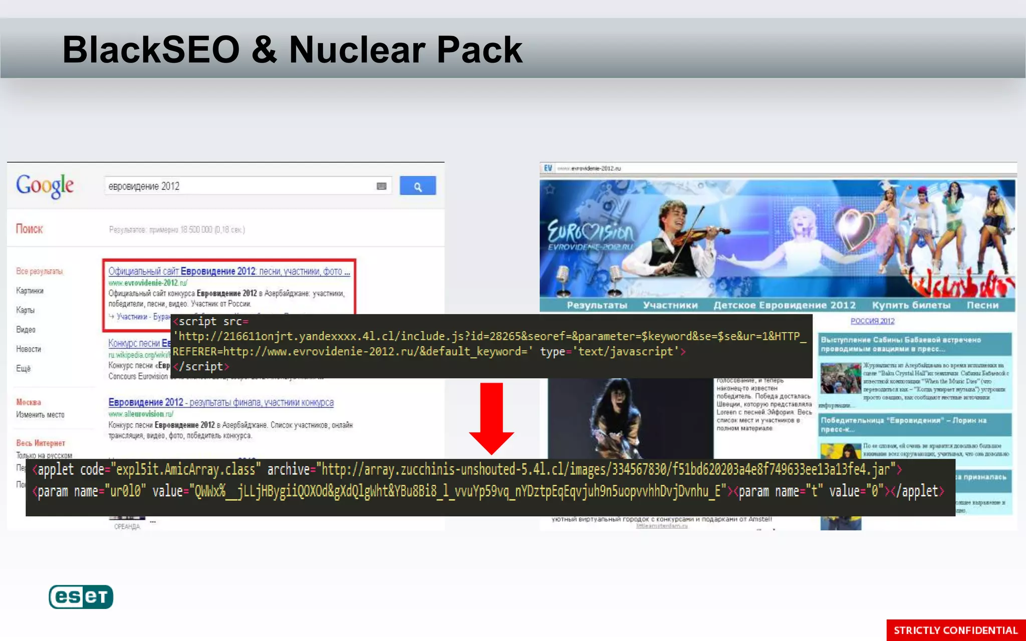Select 'Все результаты' in the sidebar

click(x=39, y=271)
